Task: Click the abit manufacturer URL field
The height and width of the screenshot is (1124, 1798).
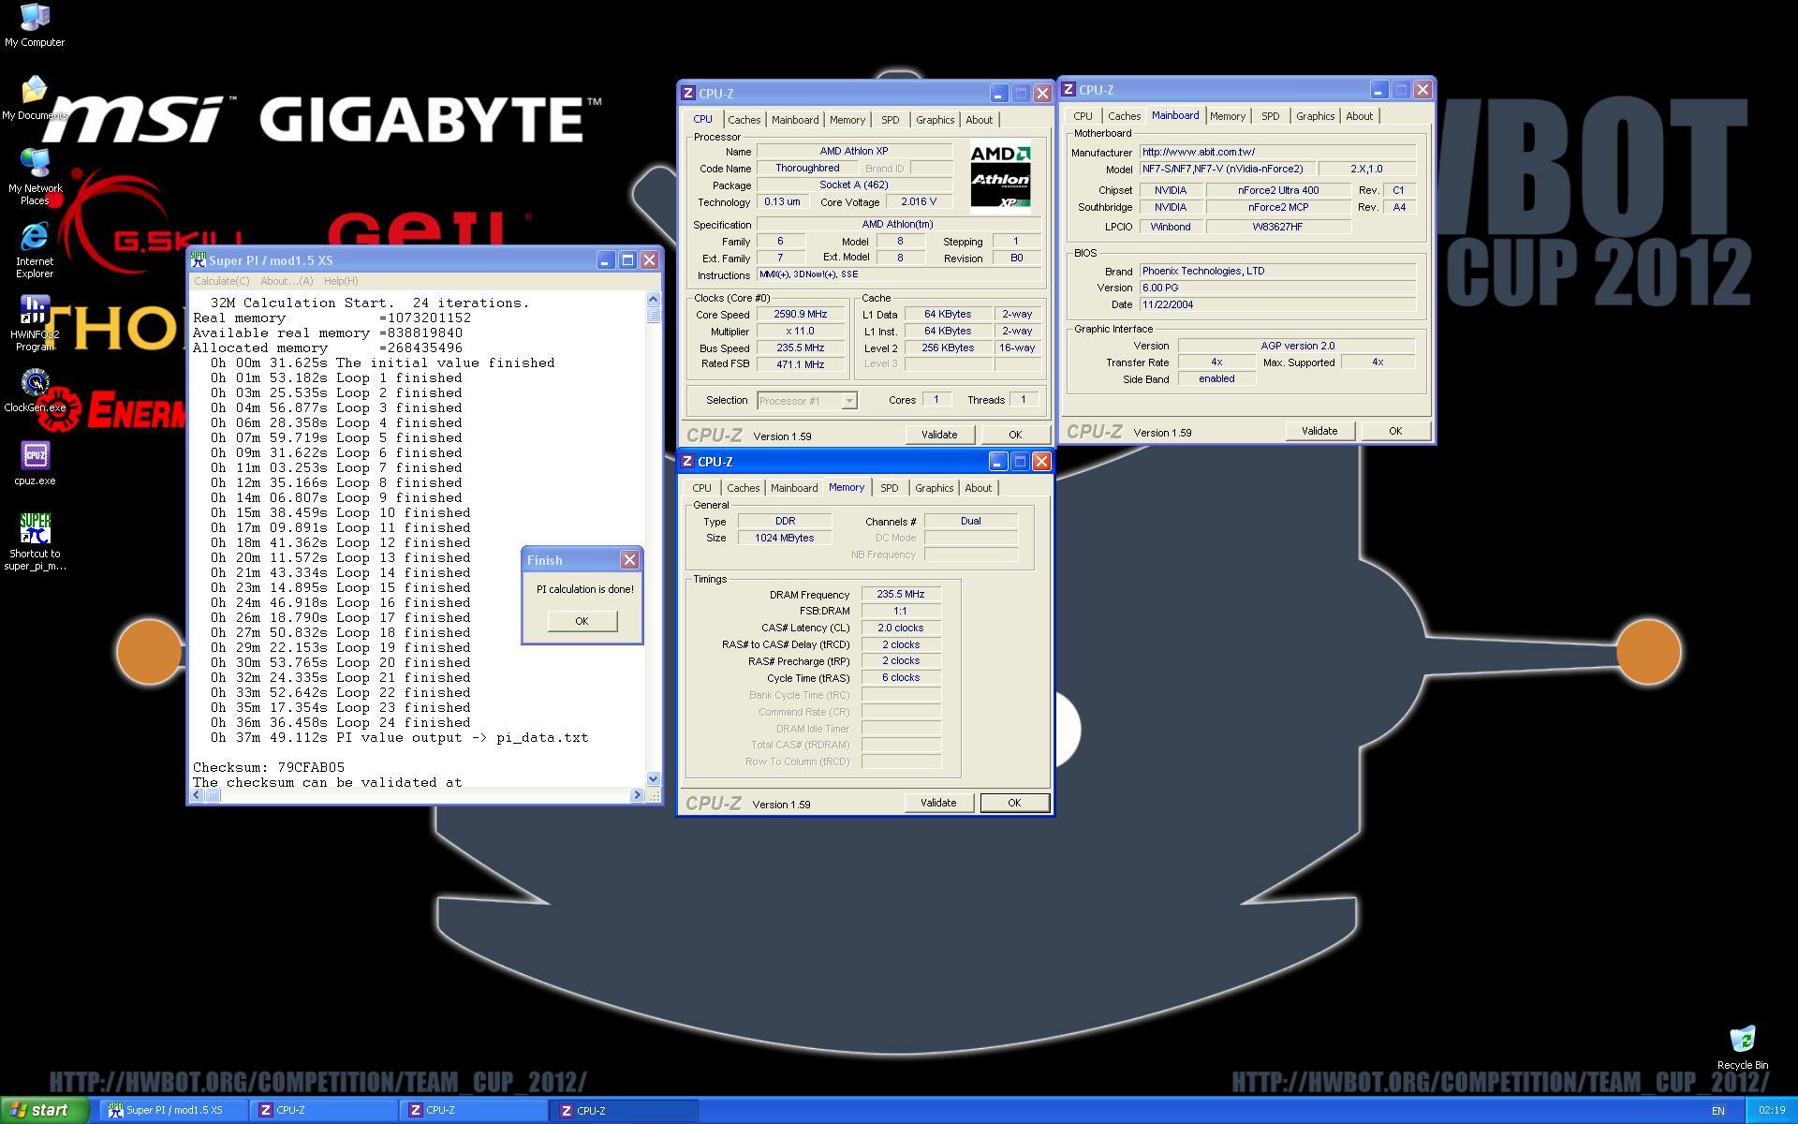Action: 1277,152
